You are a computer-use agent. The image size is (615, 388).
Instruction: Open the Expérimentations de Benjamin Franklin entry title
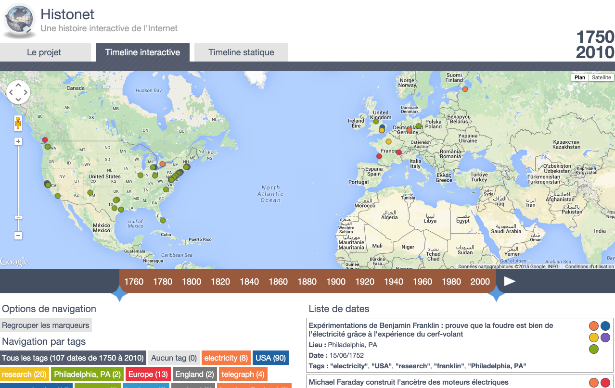431,330
